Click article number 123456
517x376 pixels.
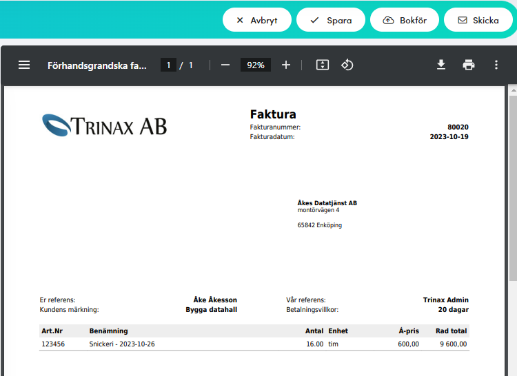(x=53, y=344)
